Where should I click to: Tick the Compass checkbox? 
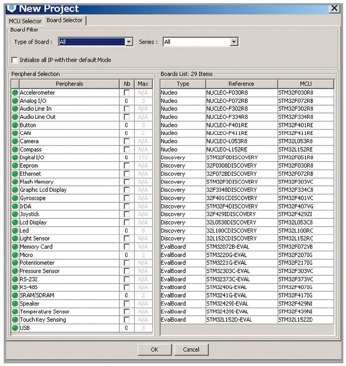[127, 150]
